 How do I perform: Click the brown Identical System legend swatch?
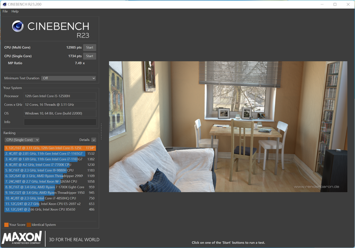click(29, 225)
